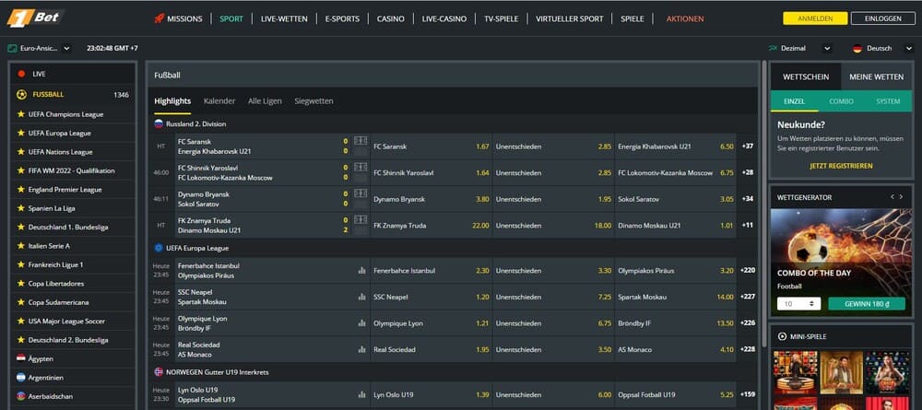Click next arrow in Wettgenerator
Viewport: 922px width, 410px height.
902,197
